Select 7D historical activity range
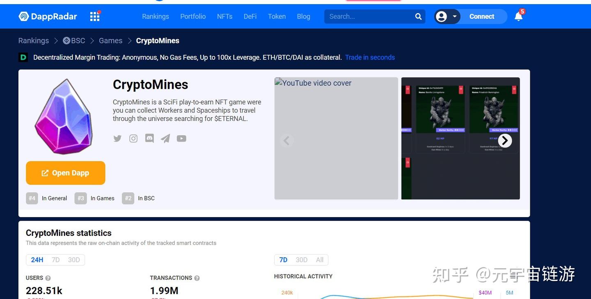The image size is (591, 299). point(283,260)
